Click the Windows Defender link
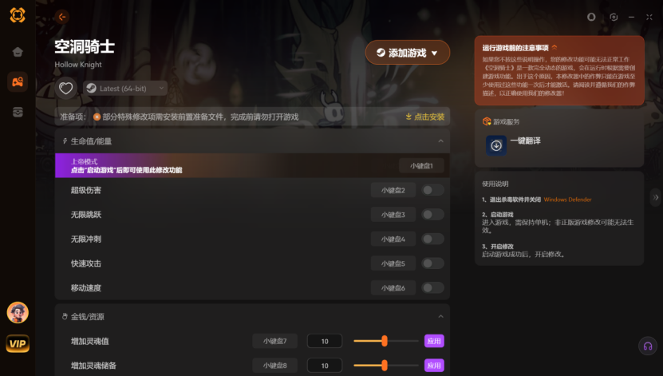663x376 pixels. tap(567, 200)
